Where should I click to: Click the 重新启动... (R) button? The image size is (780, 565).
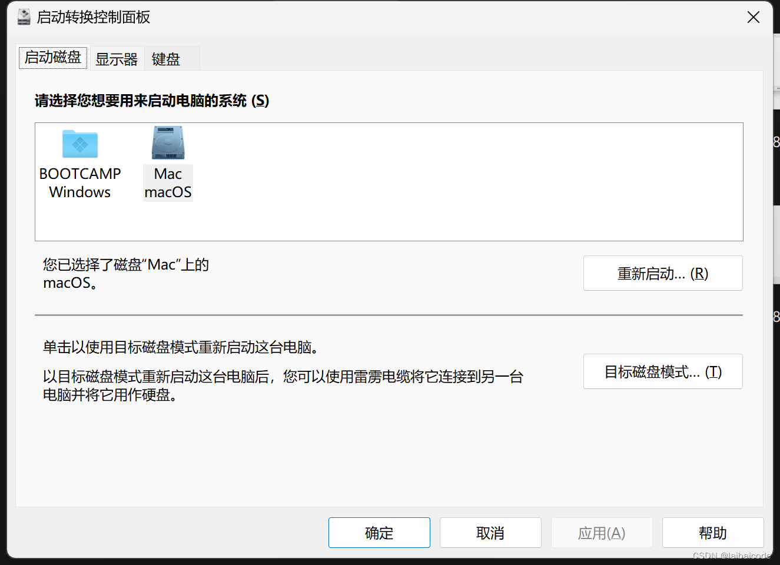click(x=663, y=273)
